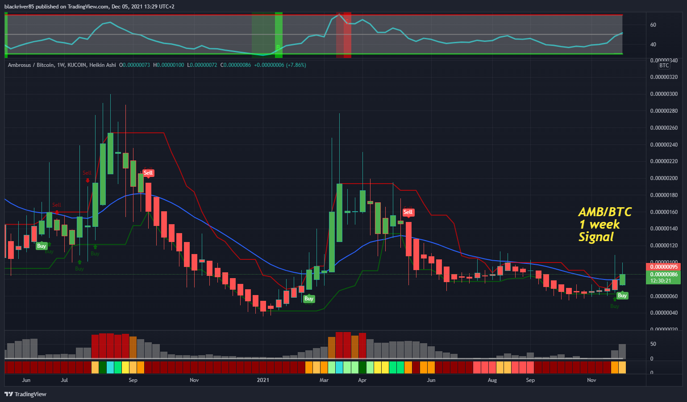Click the 0.00000040 price axis label
The height and width of the screenshot is (402, 687).
click(x=664, y=313)
